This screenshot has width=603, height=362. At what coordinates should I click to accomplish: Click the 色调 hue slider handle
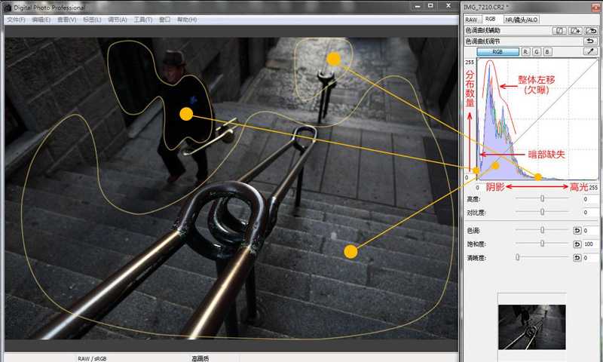pos(542,230)
